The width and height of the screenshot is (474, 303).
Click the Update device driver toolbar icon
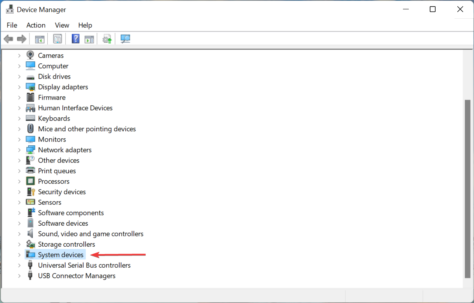107,39
